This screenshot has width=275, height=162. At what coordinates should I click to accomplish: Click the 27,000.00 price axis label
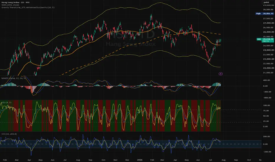tap(269, 23)
